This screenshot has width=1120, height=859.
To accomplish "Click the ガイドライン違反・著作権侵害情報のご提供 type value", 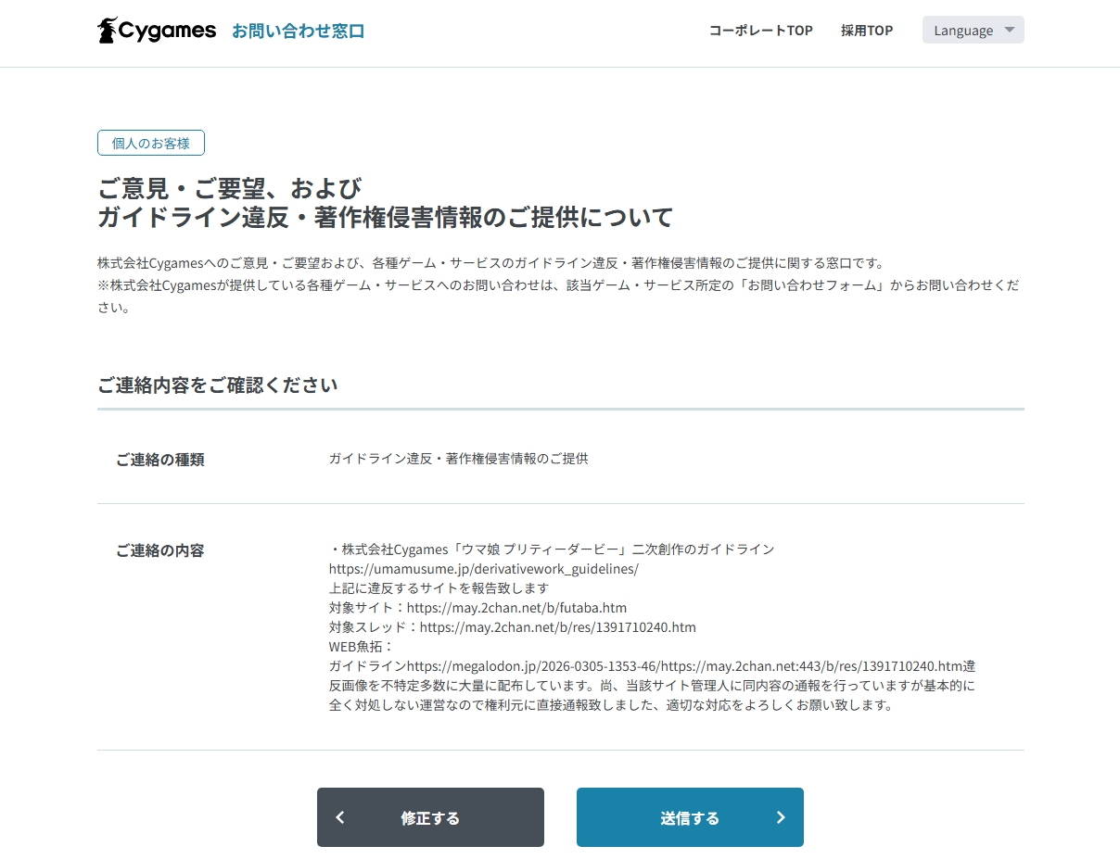I will point(458,459).
